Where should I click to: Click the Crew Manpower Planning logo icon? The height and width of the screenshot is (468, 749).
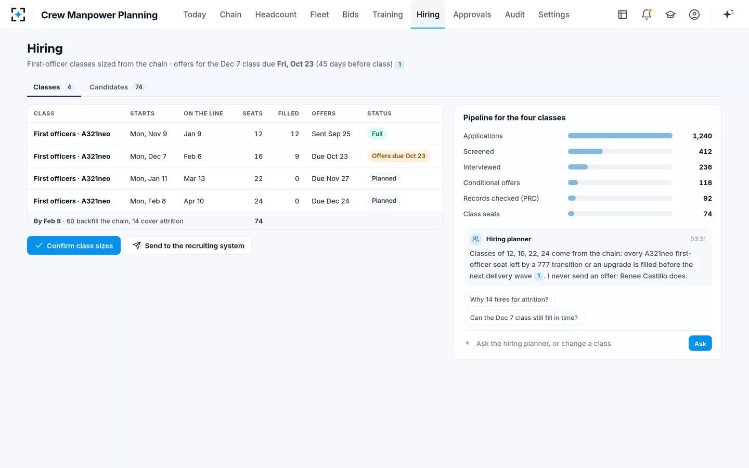point(18,15)
